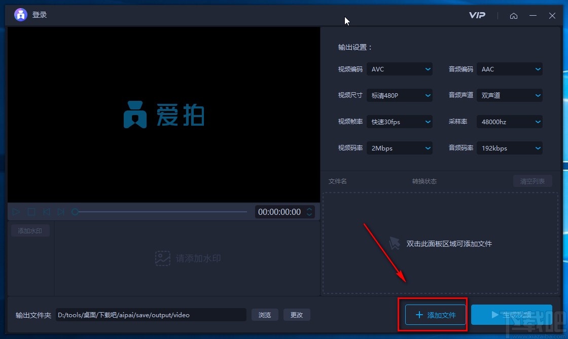Image resolution: width=568 pixels, height=339 pixels.
Task: Open the VIP membership icon
Action: 477,15
